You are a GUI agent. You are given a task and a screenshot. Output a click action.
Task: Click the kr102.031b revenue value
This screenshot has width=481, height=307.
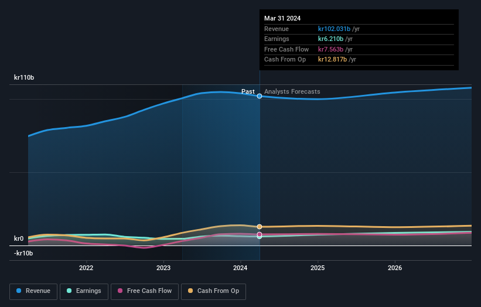click(334, 29)
